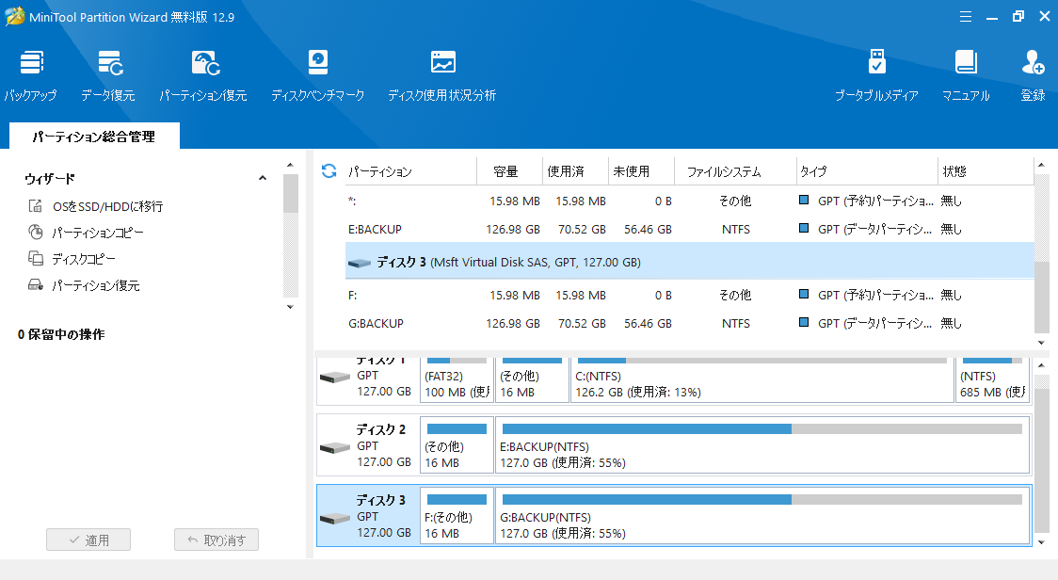Open ディスク使用状況分析 space analyzer
Image resolution: width=1058 pixels, height=580 pixels.
click(442, 75)
